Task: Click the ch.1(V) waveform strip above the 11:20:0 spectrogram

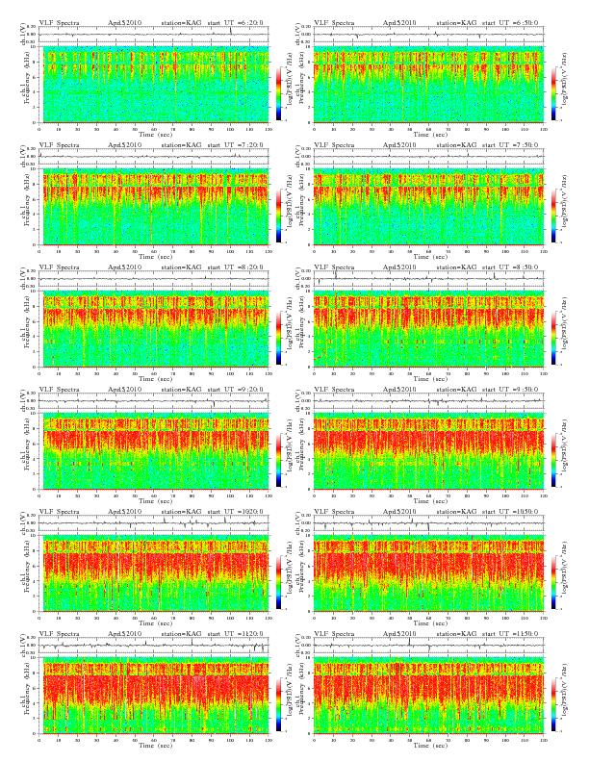Action: click(x=154, y=646)
